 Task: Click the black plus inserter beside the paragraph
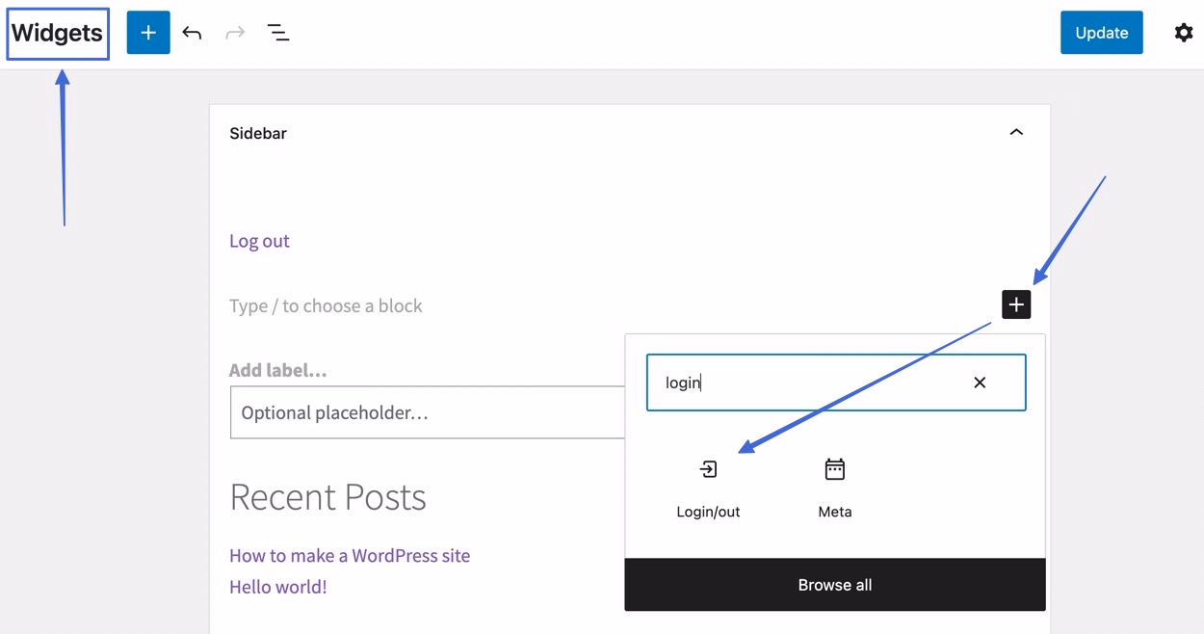(x=1016, y=304)
